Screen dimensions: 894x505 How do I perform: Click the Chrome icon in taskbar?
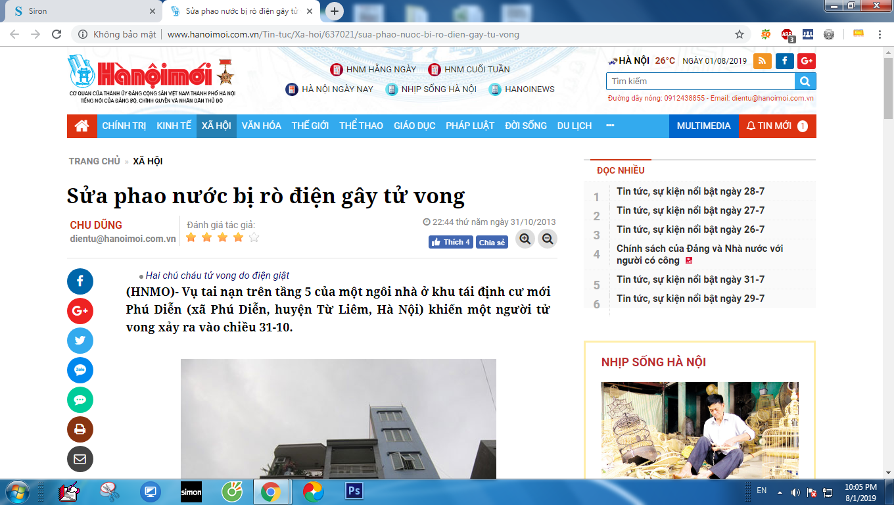tap(270, 491)
